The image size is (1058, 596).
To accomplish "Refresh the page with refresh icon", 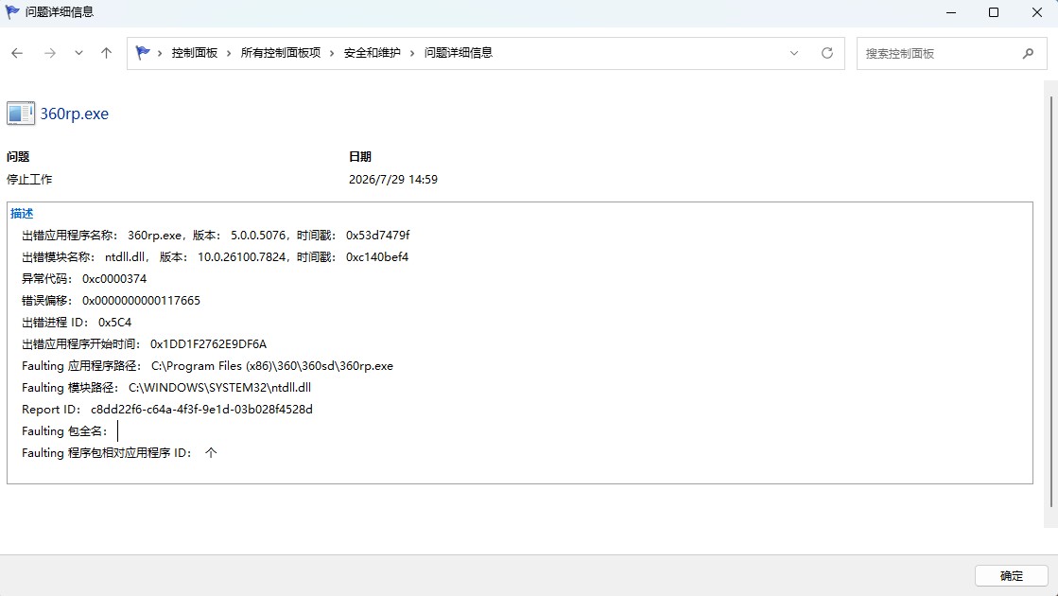I will pyautogui.click(x=827, y=53).
